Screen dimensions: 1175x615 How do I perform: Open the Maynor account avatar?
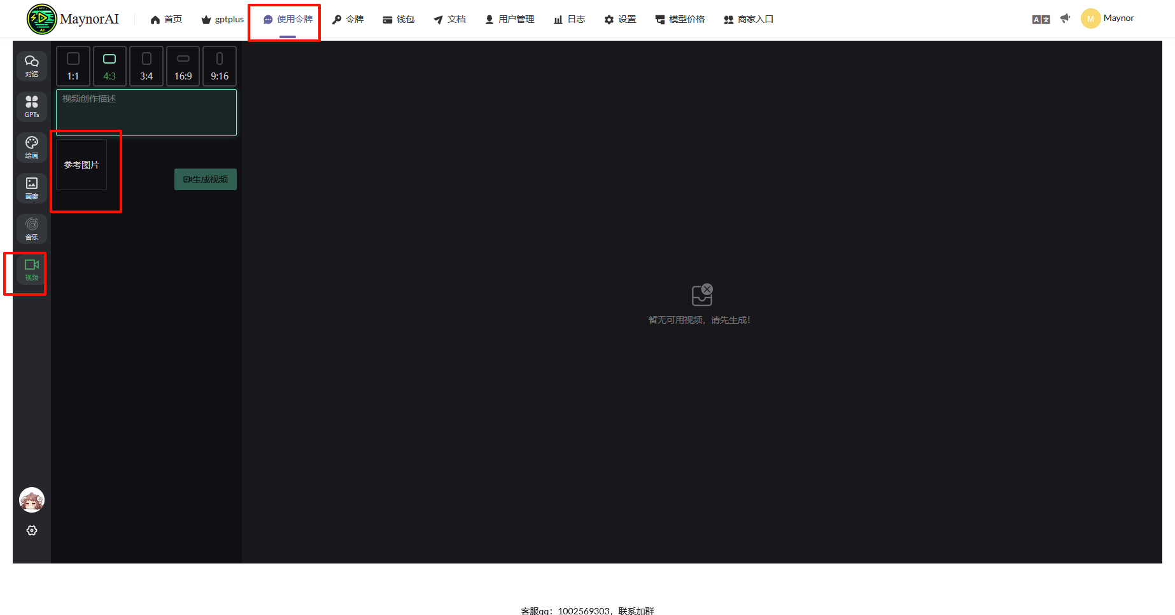coord(1090,18)
